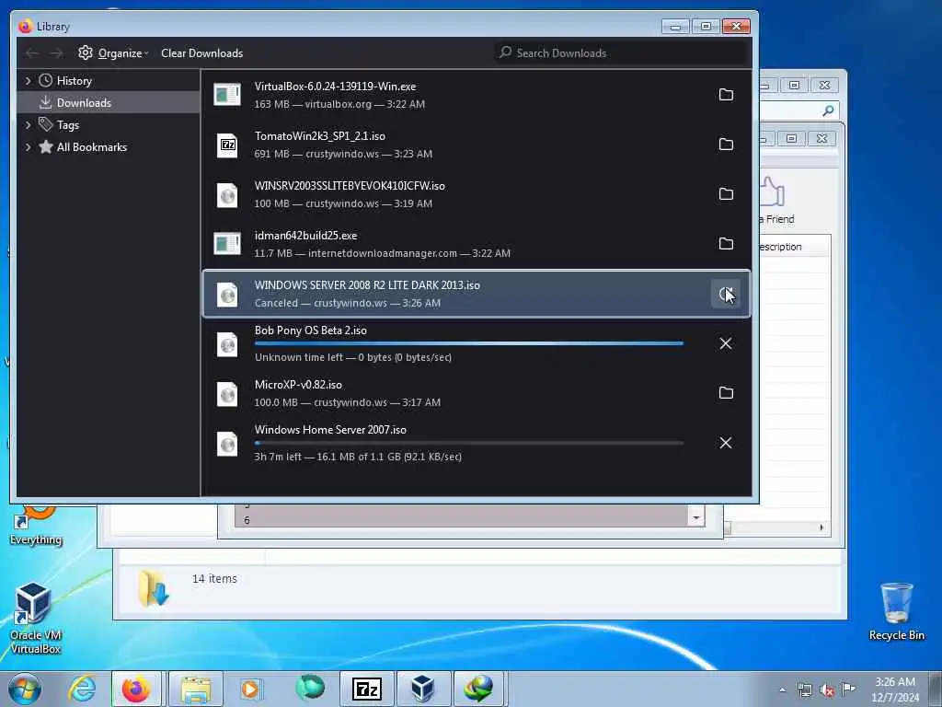Open the Windows Start menu
Image resolution: width=942 pixels, height=707 pixels.
tap(25, 689)
